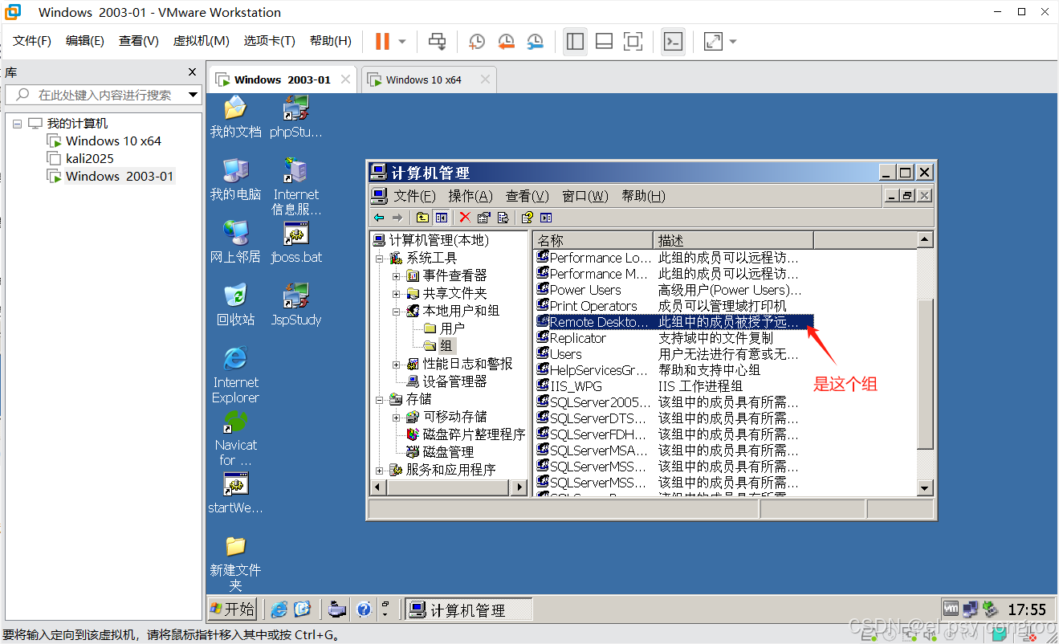Expand the 共享文件夹 tree node
The height and width of the screenshot is (644, 1059).
coord(396,293)
